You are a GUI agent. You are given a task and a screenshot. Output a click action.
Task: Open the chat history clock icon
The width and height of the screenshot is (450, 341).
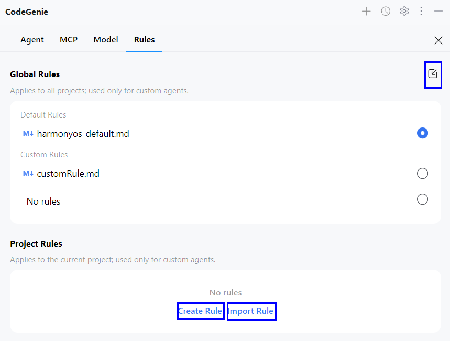coord(386,11)
